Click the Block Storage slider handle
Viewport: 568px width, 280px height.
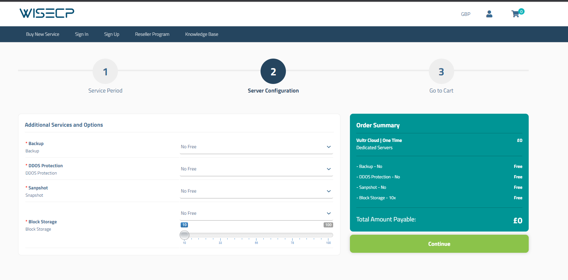tap(184, 235)
